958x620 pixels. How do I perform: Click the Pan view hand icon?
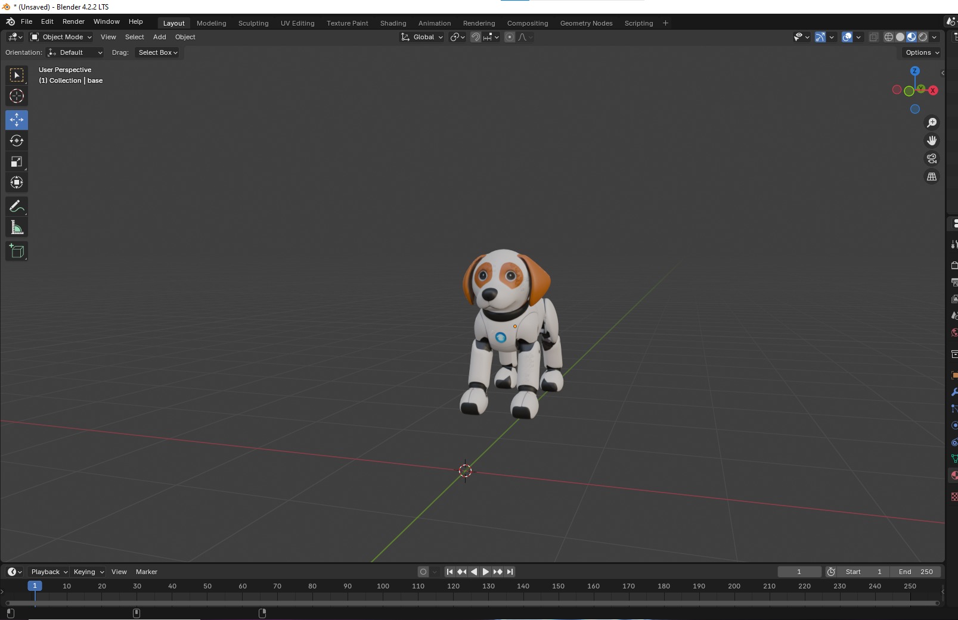pos(932,141)
